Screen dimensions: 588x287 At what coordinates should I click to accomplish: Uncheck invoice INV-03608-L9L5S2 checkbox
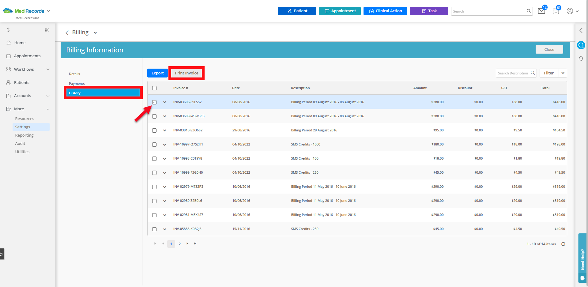[154, 102]
